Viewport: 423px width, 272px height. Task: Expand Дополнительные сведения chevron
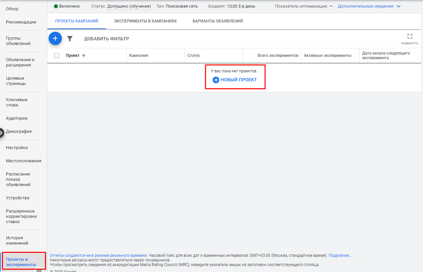pos(398,6)
